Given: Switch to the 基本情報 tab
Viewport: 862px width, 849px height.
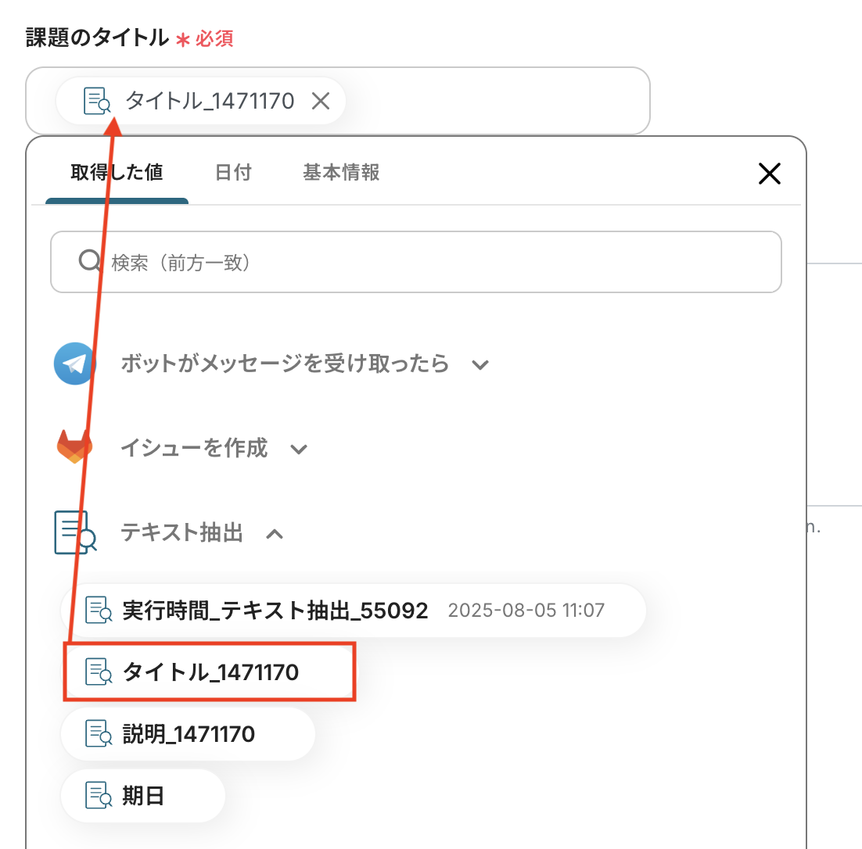Looking at the screenshot, I should (341, 172).
